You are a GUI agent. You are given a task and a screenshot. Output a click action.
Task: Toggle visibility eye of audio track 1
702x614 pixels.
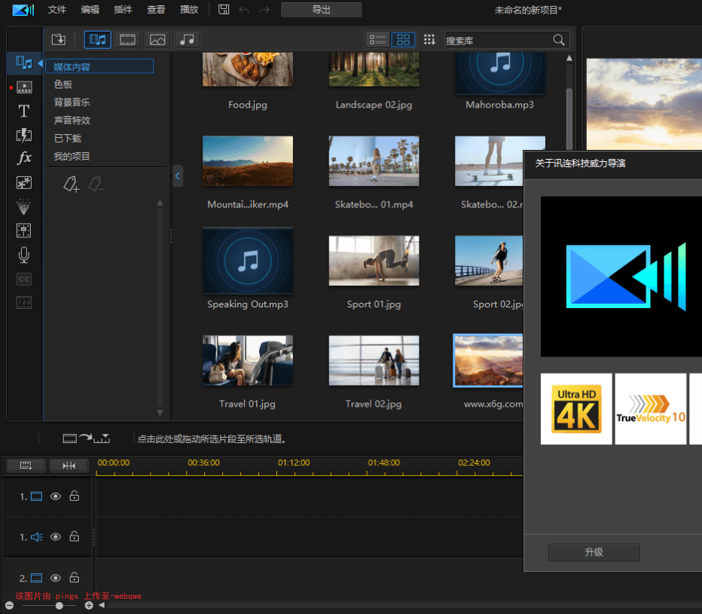(x=56, y=536)
